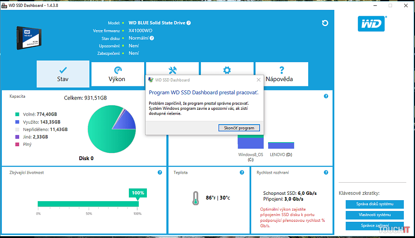Click the Vlastnosti systému button
The image size is (415, 238).
point(374,215)
